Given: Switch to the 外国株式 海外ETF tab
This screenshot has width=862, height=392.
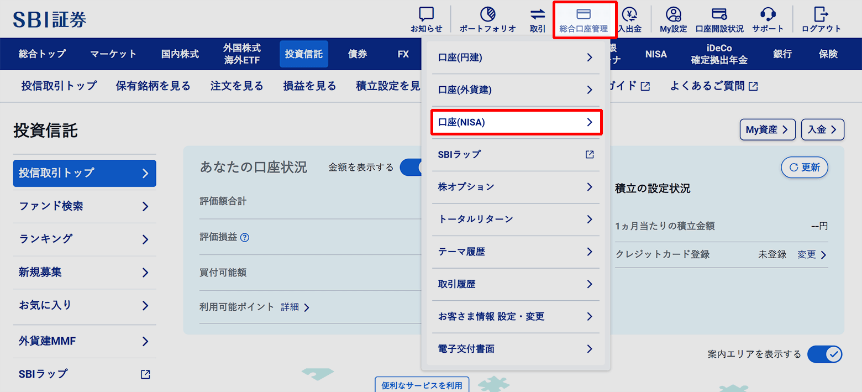Looking at the screenshot, I should [242, 54].
